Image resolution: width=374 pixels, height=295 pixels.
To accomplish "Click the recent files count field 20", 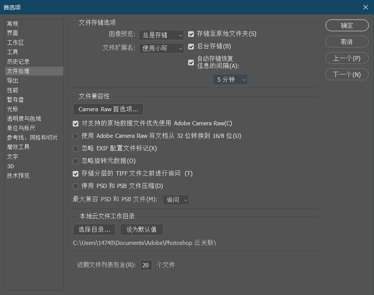I will tap(146, 265).
